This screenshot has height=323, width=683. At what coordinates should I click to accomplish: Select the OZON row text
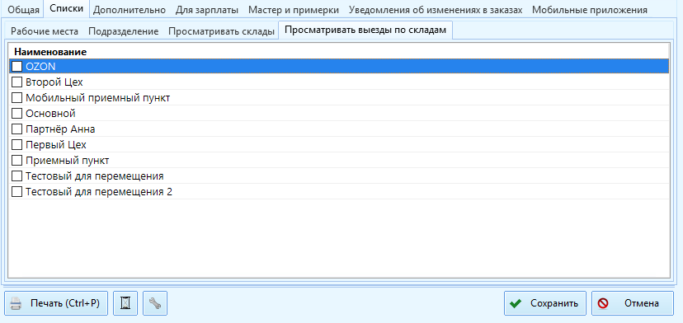click(x=40, y=66)
